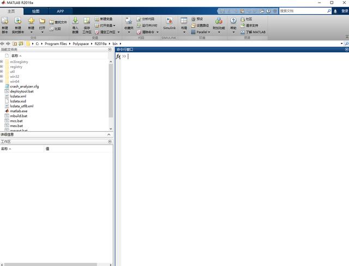Click the Current Folder vertical scrollbar
The image size is (349, 266).
coord(111,91)
